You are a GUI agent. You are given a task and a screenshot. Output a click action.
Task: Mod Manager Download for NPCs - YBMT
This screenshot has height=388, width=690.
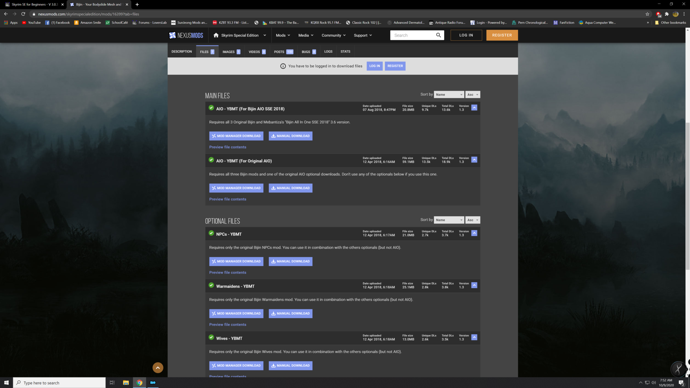pyautogui.click(x=236, y=261)
